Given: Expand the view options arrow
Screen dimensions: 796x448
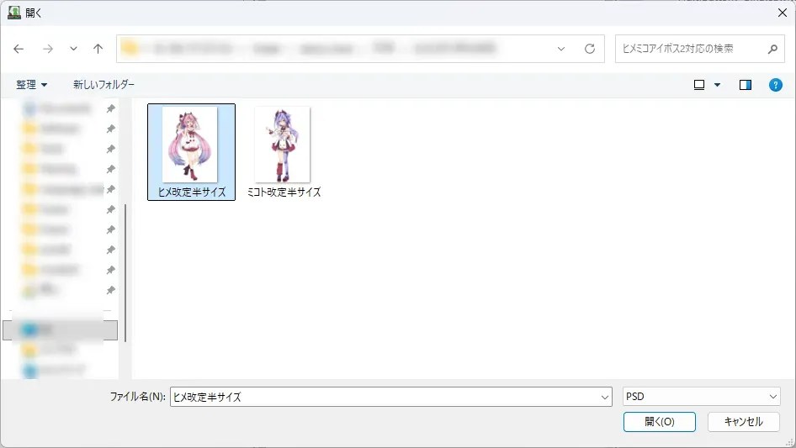Looking at the screenshot, I should click(x=717, y=85).
